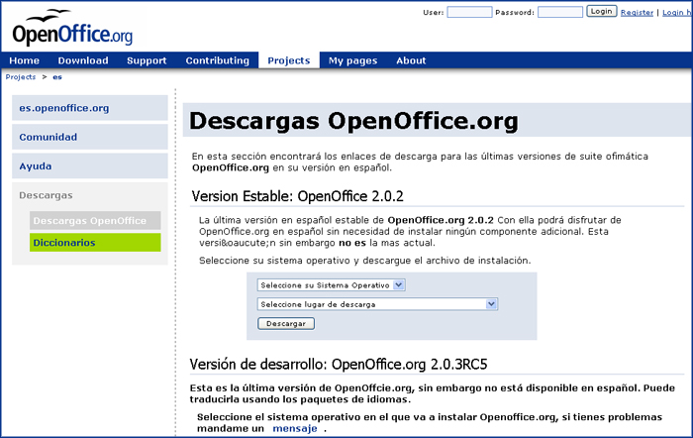The height and width of the screenshot is (438, 693).
Task: Focus the Password input field
Action: point(559,13)
